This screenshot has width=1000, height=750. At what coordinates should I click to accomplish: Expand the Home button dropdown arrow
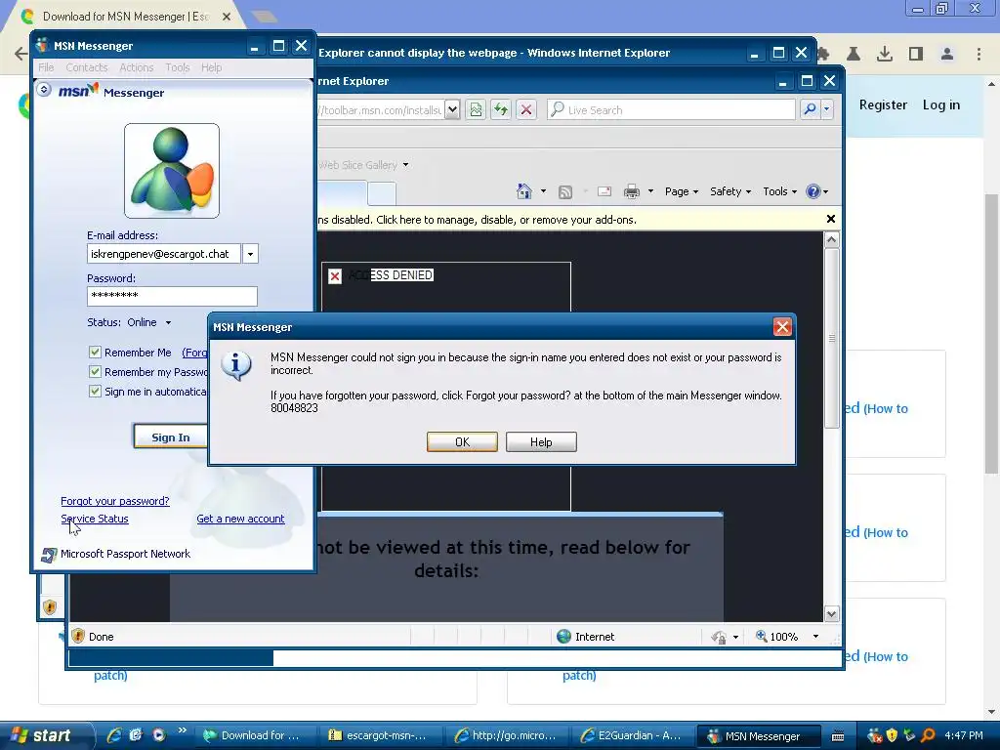point(543,191)
